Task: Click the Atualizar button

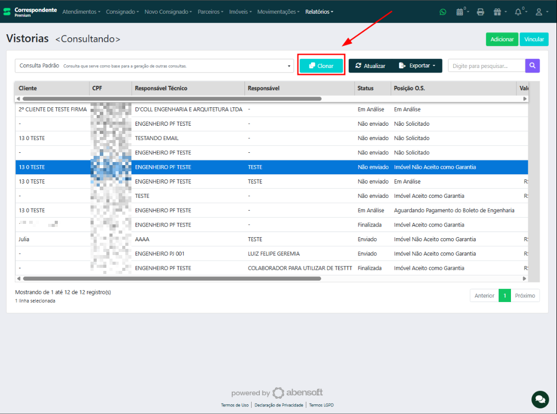Action: pos(370,65)
